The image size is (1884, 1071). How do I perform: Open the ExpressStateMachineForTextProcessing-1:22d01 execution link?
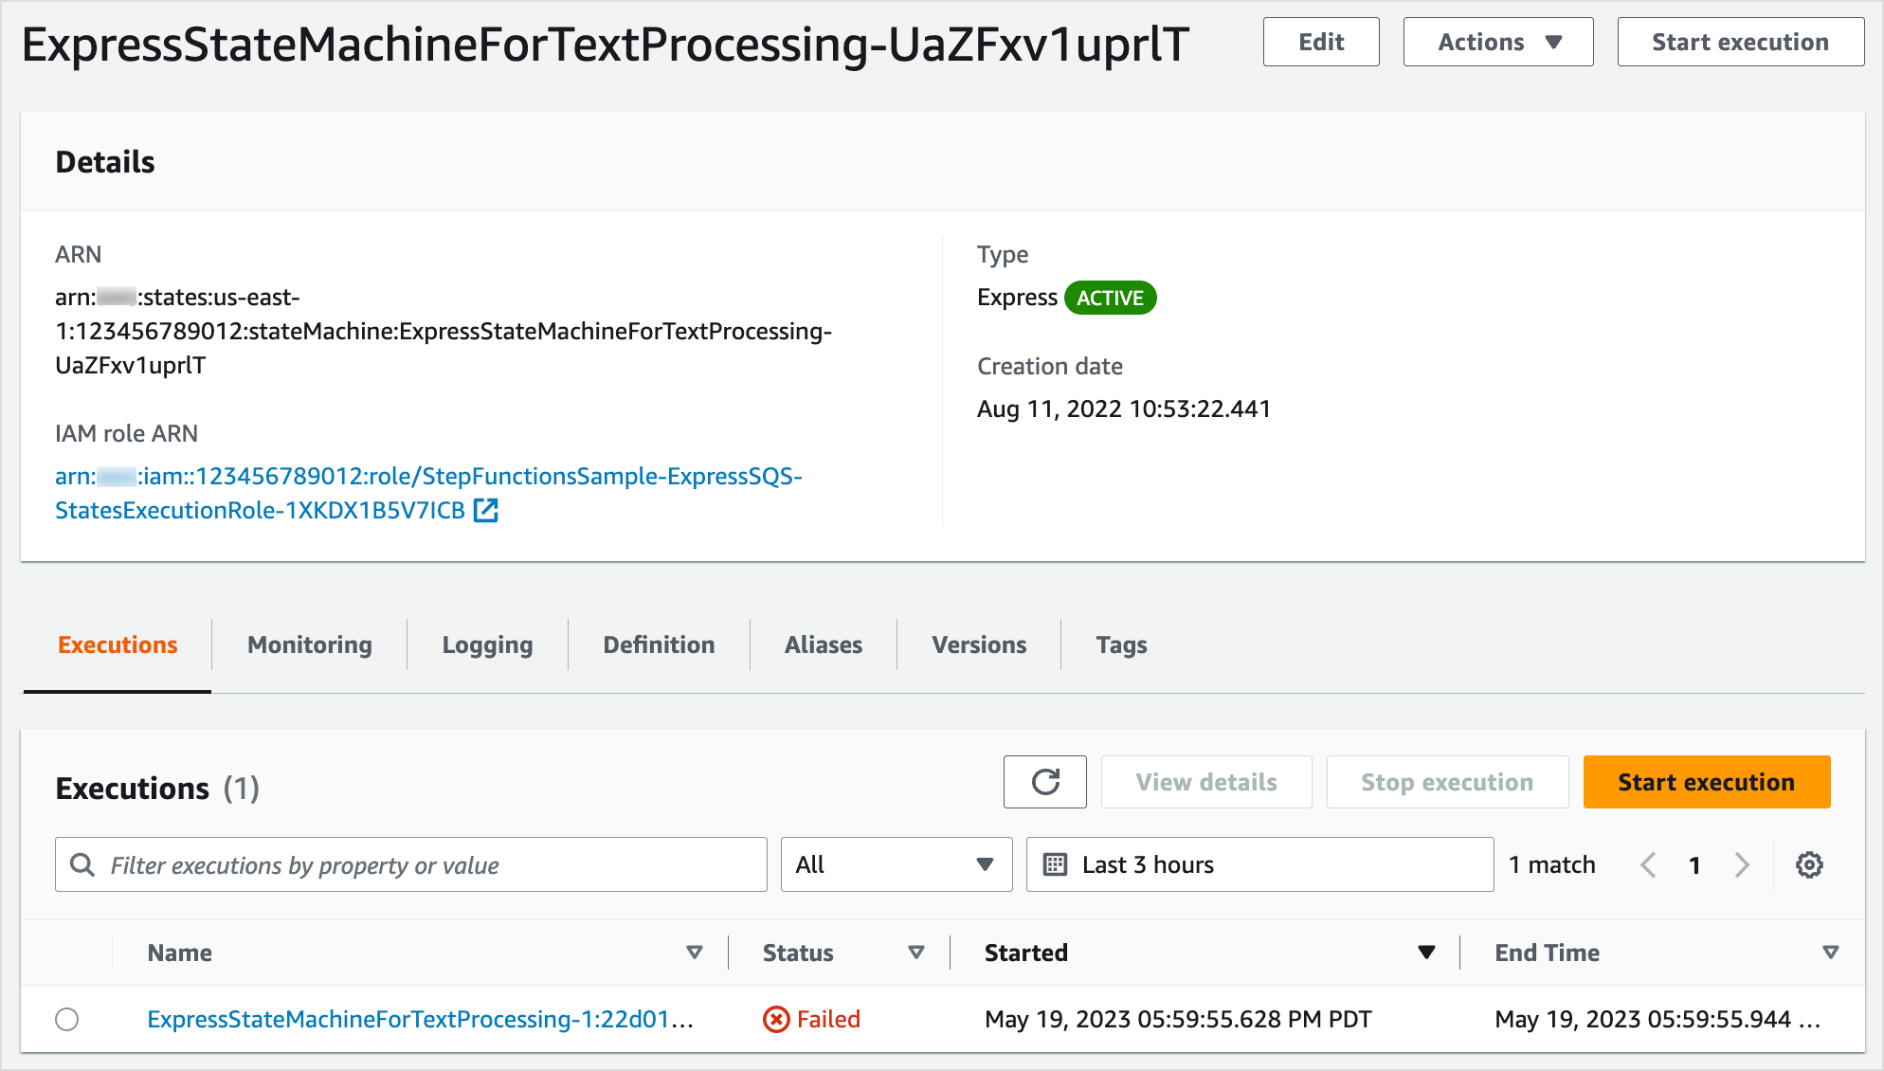[x=421, y=1019]
